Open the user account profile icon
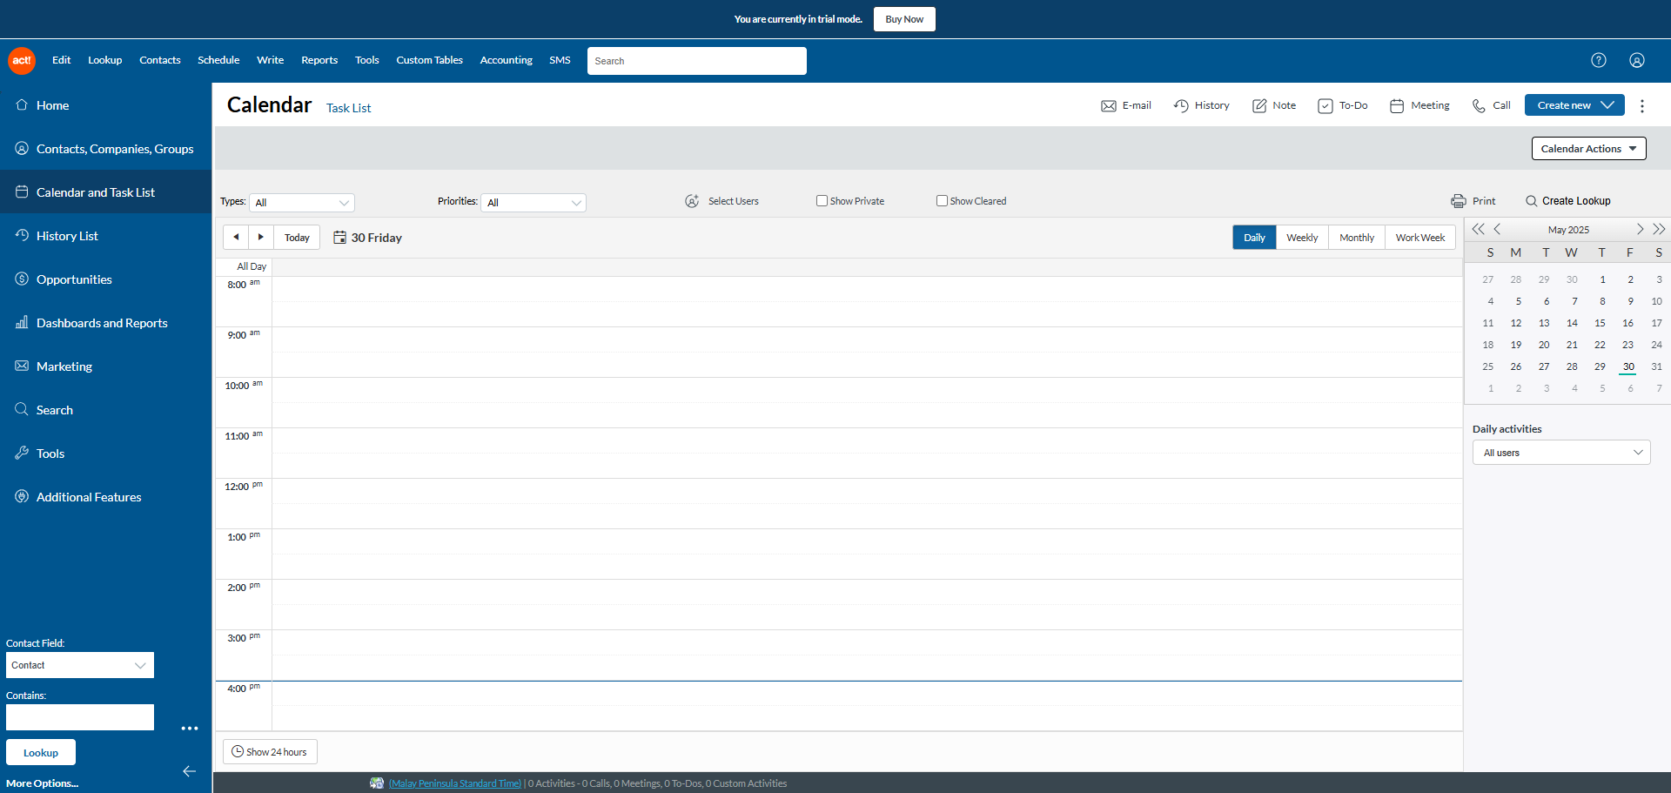The image size is (1671, 793). (x=1636, y=60)
